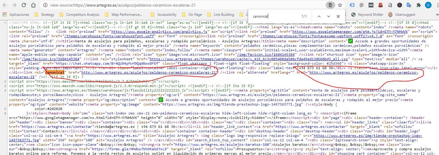The height and width of the screenshot is (155, 439).
Task: Open the dark round K extension icon
Action: click(400, 5)
